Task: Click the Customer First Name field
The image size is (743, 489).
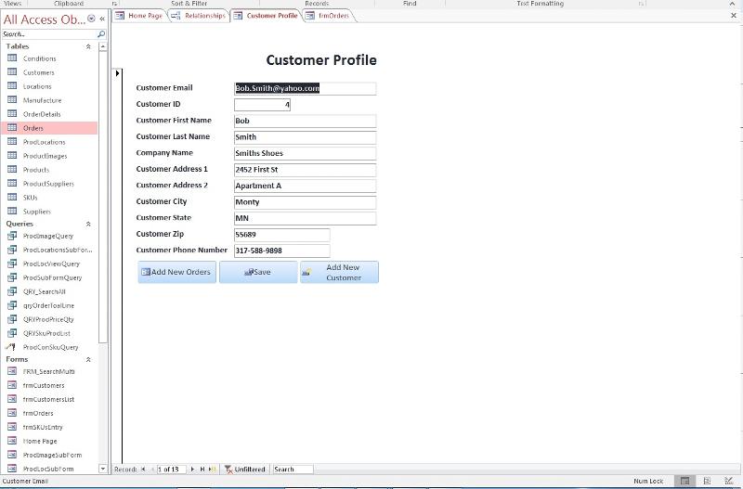Action: pyautogui.click(x=306, y=121)
